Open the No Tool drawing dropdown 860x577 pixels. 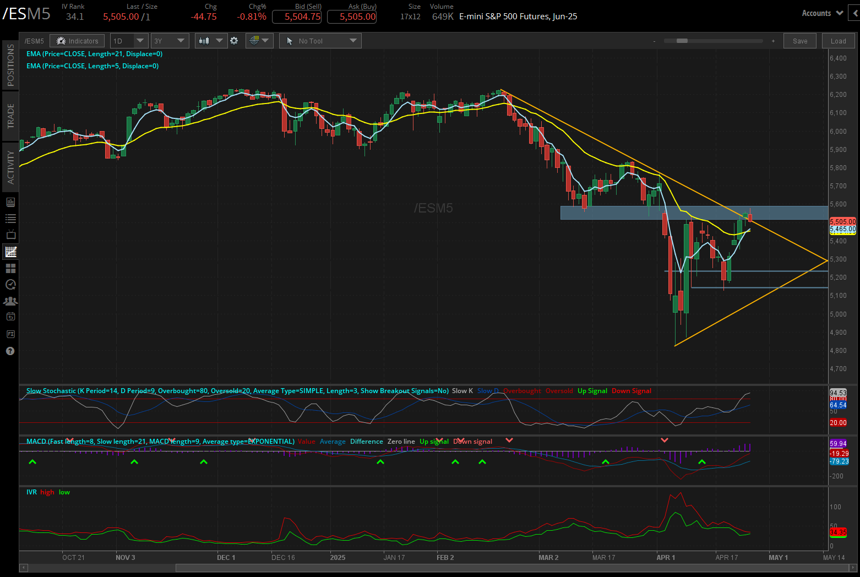pyautogui.click(x=320, y=40)
